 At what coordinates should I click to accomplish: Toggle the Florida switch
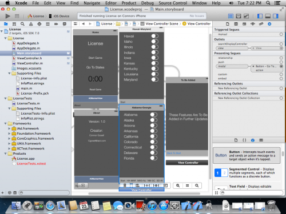click(x=154, y=158)
